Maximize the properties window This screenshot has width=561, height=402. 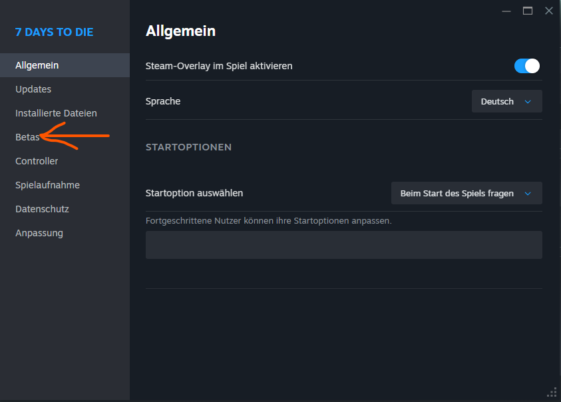528,11
